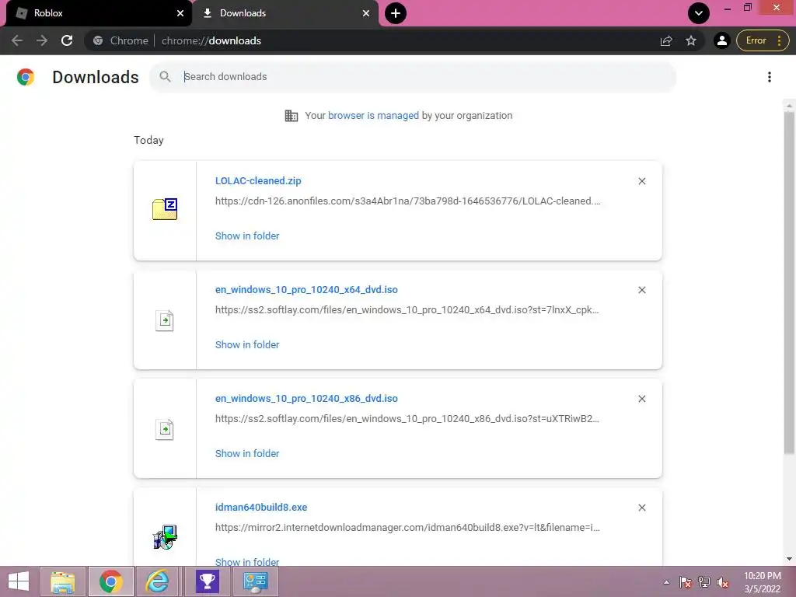Open LOLAC-cleaned.zip file link
The width and height of the screenshot is (796, 597).
[x=258, y=180]
